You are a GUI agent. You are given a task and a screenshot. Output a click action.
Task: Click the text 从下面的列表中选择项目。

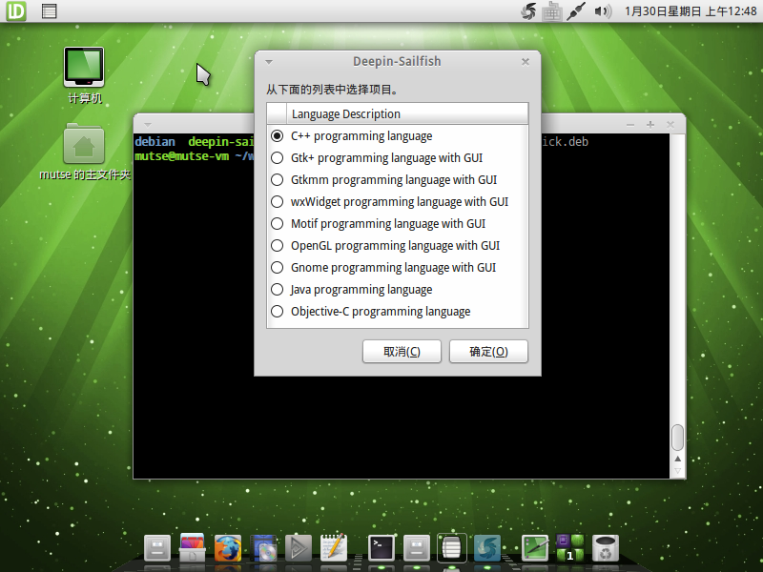(x=332, y=90)
